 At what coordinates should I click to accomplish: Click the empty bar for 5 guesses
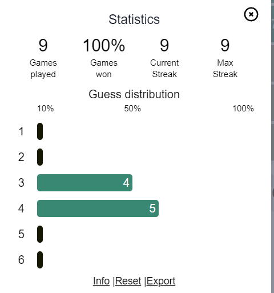tap(40, 234)
